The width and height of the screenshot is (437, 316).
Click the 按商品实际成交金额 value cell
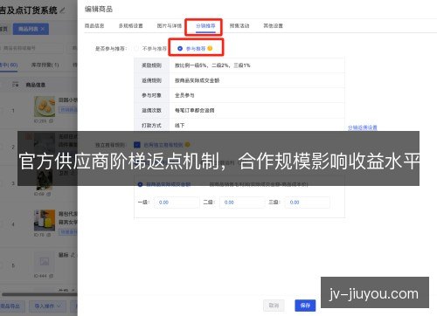click(257, 80)
